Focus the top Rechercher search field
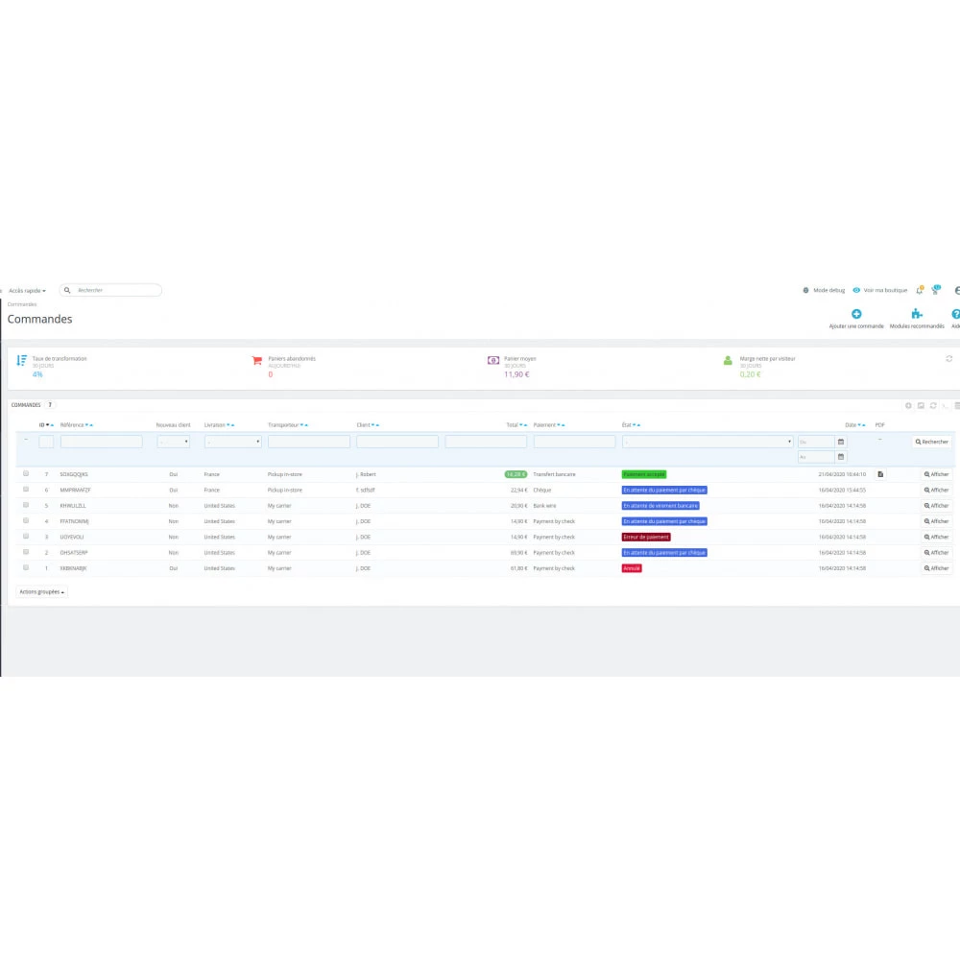 (x=110, y=290)
